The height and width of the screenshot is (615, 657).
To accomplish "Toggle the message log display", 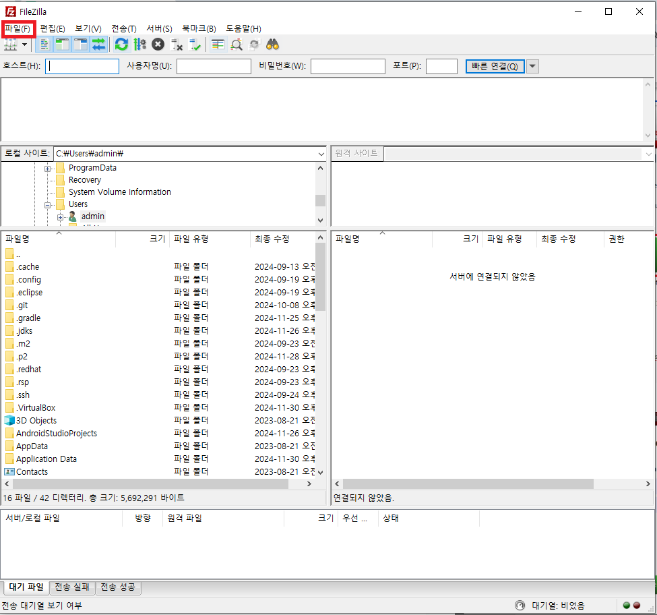I will click(x=44, y=45).
